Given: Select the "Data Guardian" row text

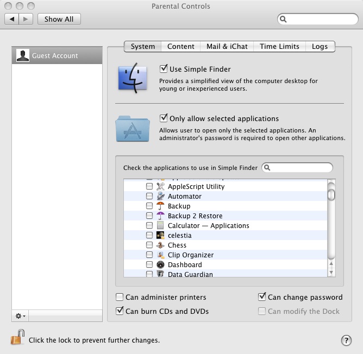Looking at the screenshot, I should pyautogui.click(x=190, y=274).
